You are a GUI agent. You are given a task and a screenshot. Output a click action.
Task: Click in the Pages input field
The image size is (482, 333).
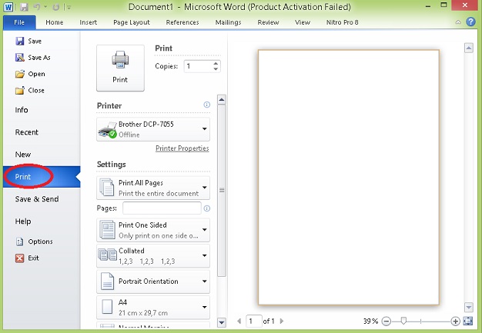pos(161,208)
